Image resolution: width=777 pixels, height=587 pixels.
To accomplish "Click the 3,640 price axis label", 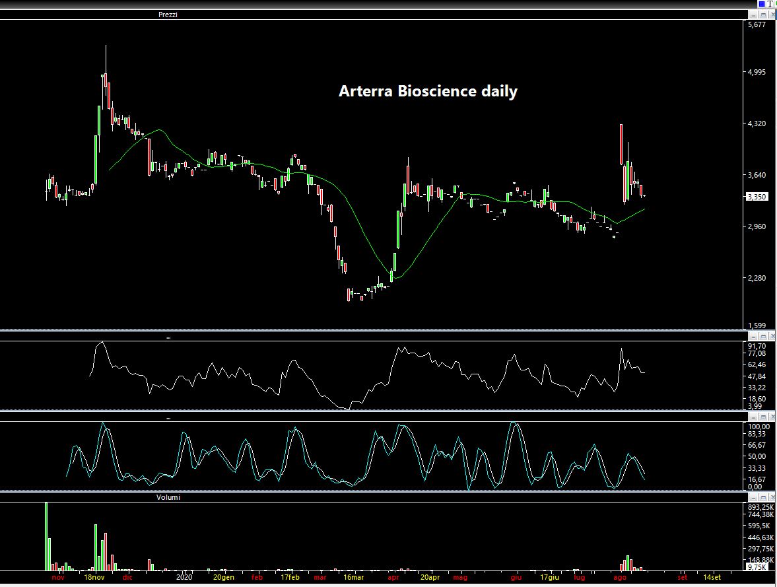I will pos(757,175).
